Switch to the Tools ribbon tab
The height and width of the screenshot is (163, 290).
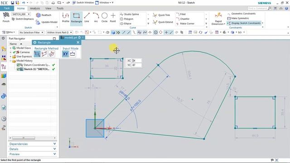coord(60,8)
